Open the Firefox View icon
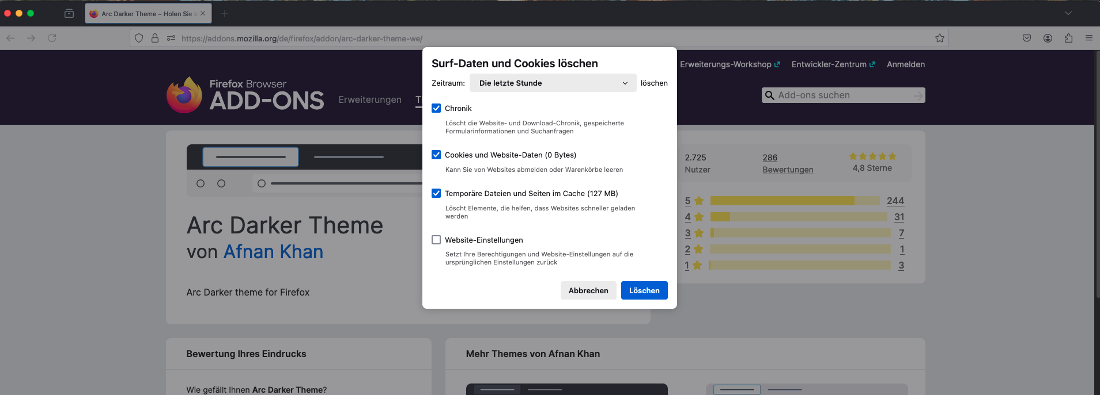This screenshot has width=1100, height=395. 69,13
